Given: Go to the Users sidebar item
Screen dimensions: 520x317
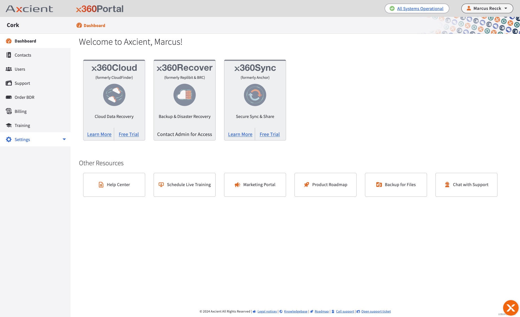Looking at the screenshot, I should tap(35, 69).
